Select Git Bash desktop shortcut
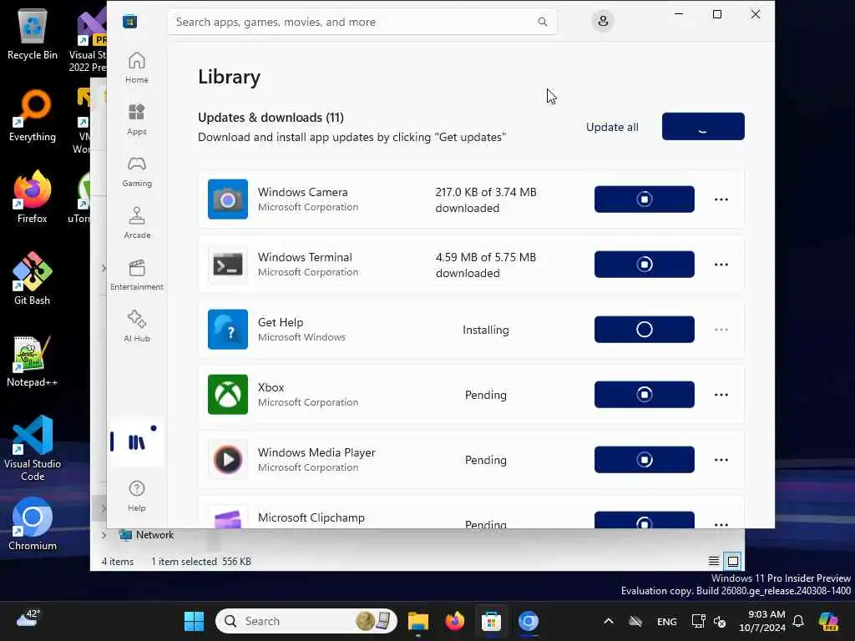 click(33, 279)
